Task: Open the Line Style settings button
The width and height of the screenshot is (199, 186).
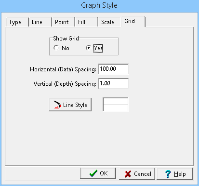Action: 70,105
